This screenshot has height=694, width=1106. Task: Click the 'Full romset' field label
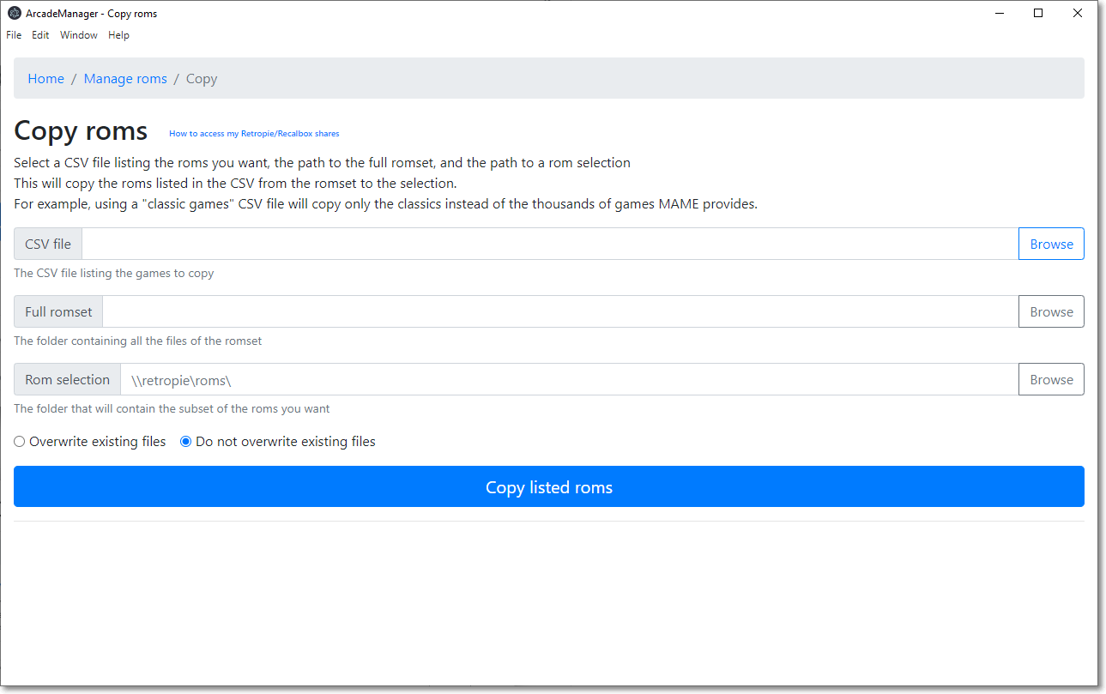[58, 311]
